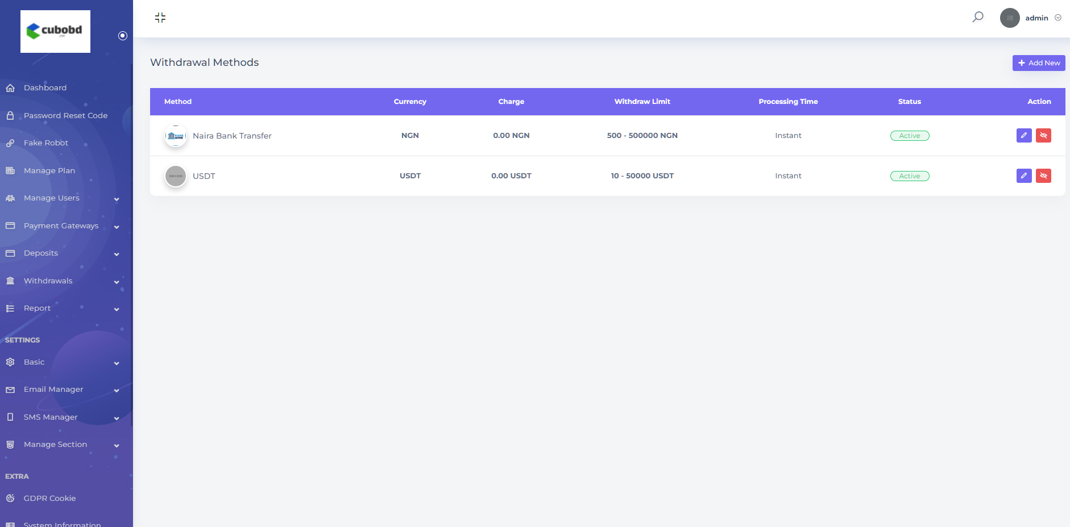The height and width of the screenshot is (527, 1070).
Task: Edit the USDT withdrawal method
Action: pyautogui.click(x=1023, y=175)
